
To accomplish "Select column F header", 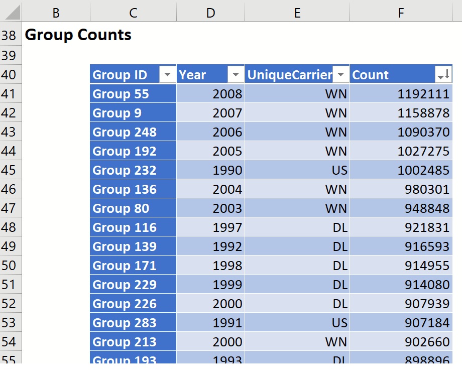I will 401,13.
